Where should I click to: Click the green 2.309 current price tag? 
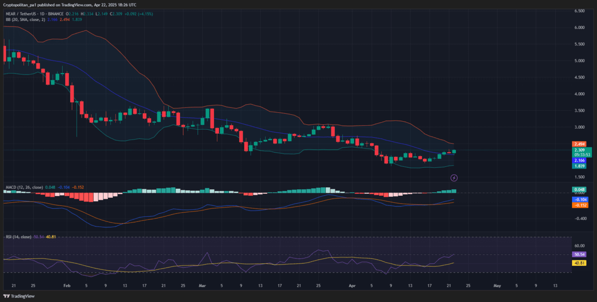tap(579, 150)
